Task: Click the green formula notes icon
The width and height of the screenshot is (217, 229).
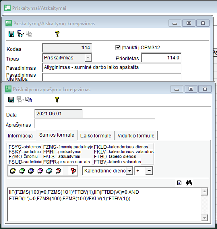Action: pos(22,171)
